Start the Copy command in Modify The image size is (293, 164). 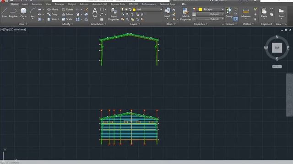pos(52,14)
